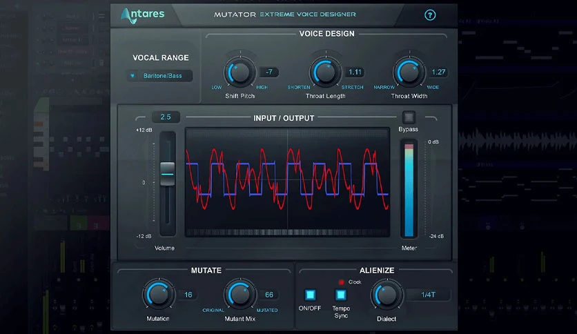Click the MUTATED label under Mutant Mix

tap(267, 310)
